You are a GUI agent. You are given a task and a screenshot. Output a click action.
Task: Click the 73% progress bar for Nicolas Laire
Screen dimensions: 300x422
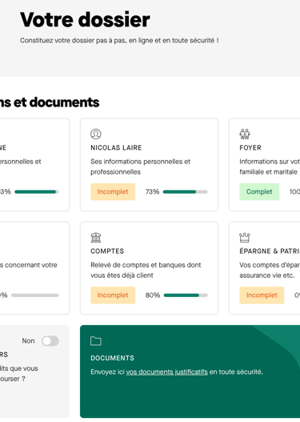pyautogui.click(x=186, y=192)
